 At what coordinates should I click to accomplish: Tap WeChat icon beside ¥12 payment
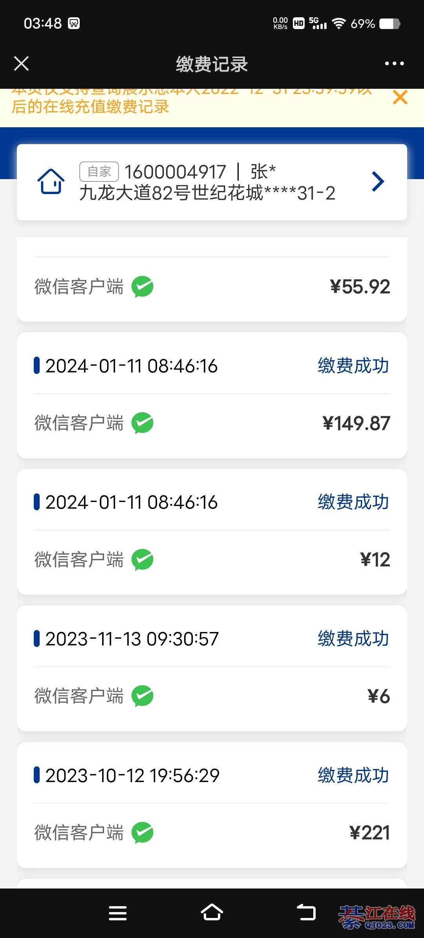(142, 560)
